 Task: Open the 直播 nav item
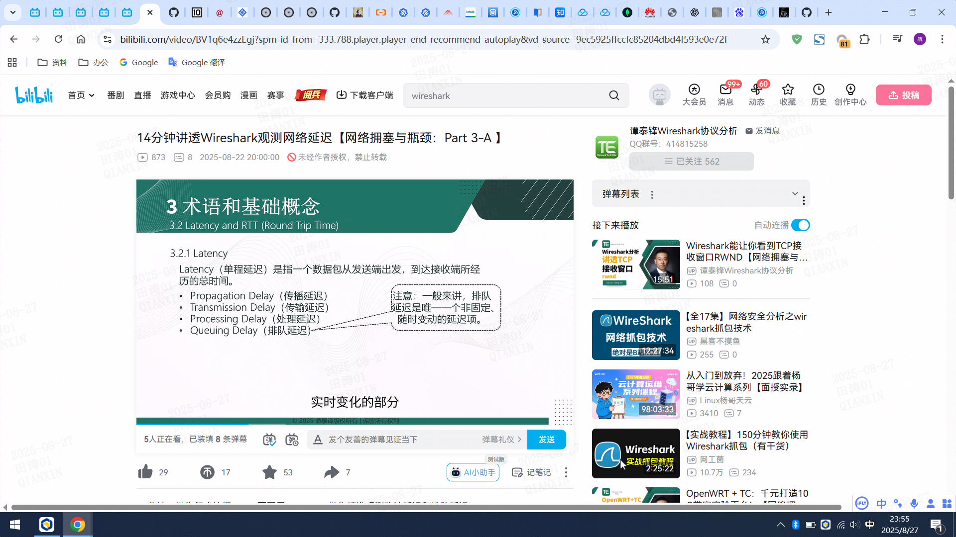pos(142,95)
